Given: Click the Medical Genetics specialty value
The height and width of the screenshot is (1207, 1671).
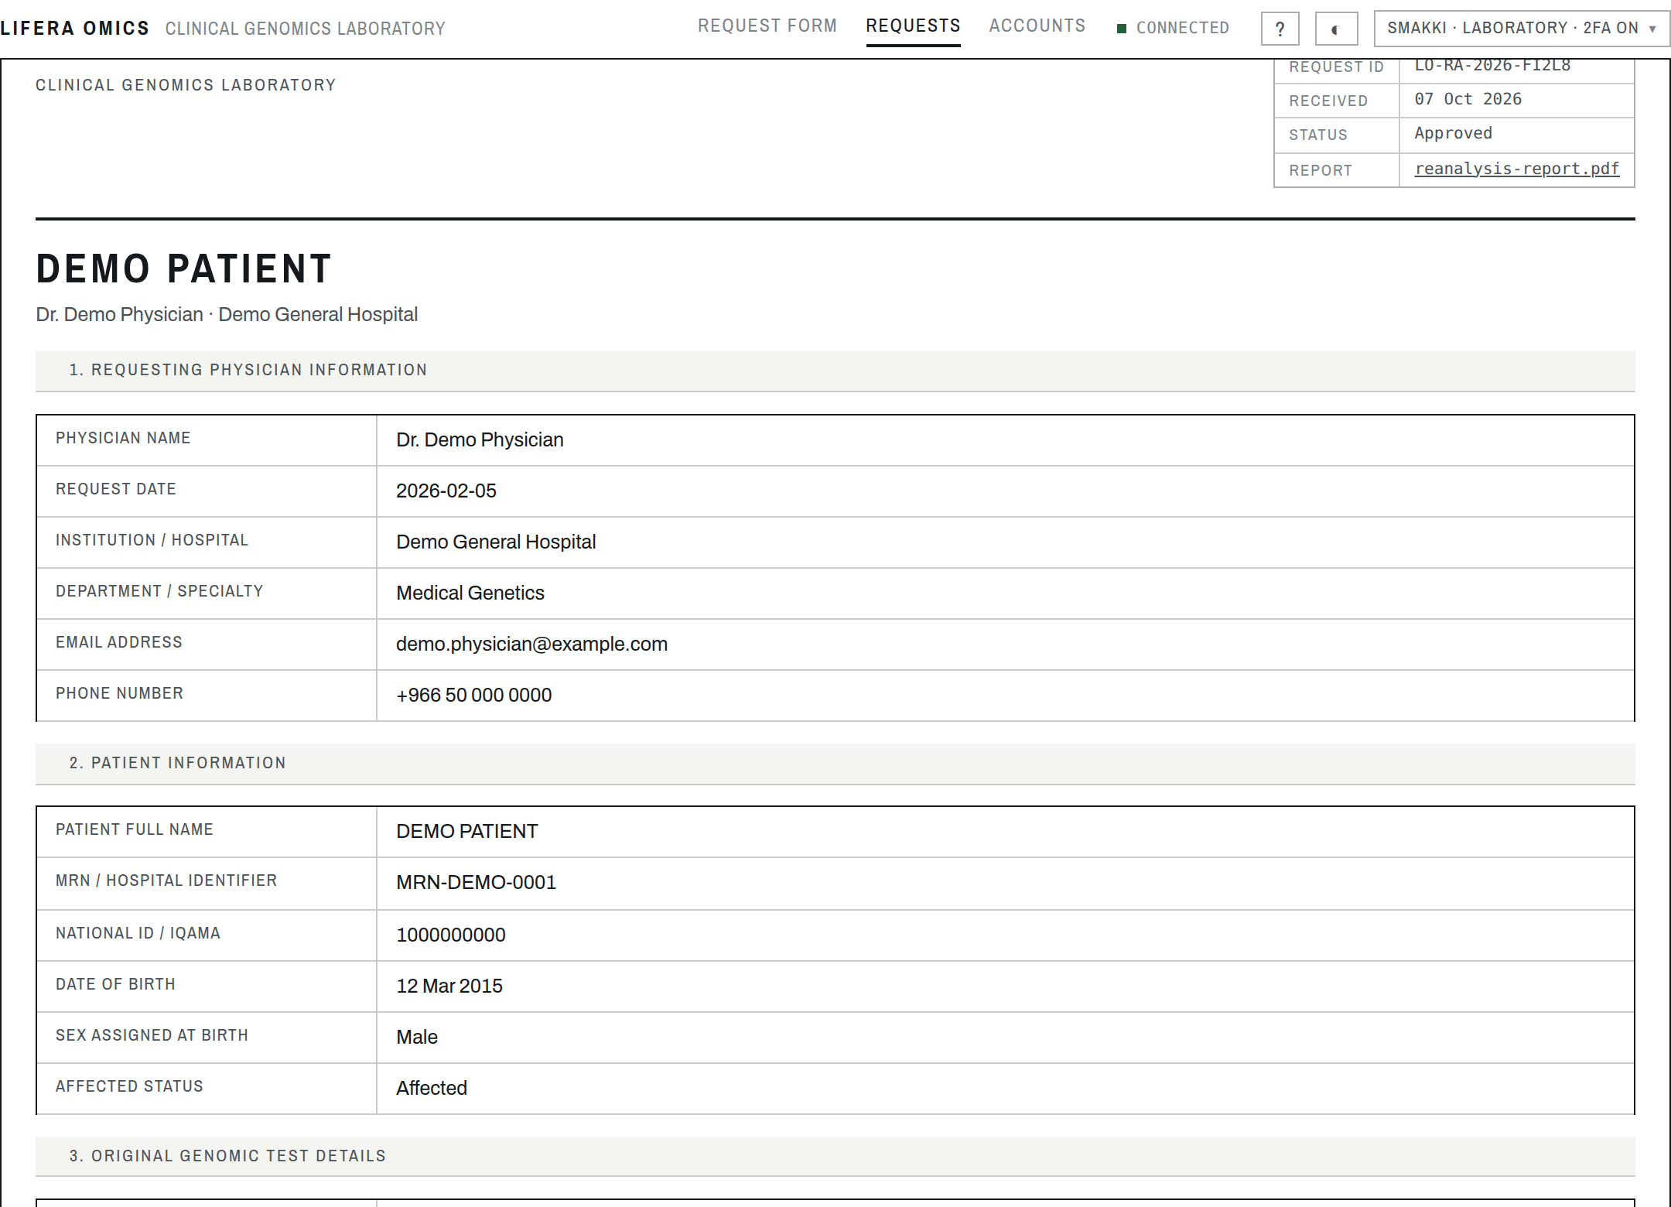Looking at the screenshot, I should (x=470, y=593).
